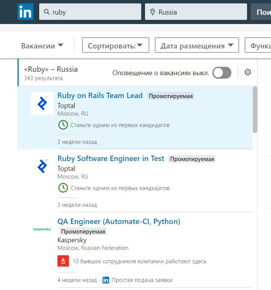Open Ruby on Rails Team Lead job
The image size is (271, 290).
coord(100,96)
